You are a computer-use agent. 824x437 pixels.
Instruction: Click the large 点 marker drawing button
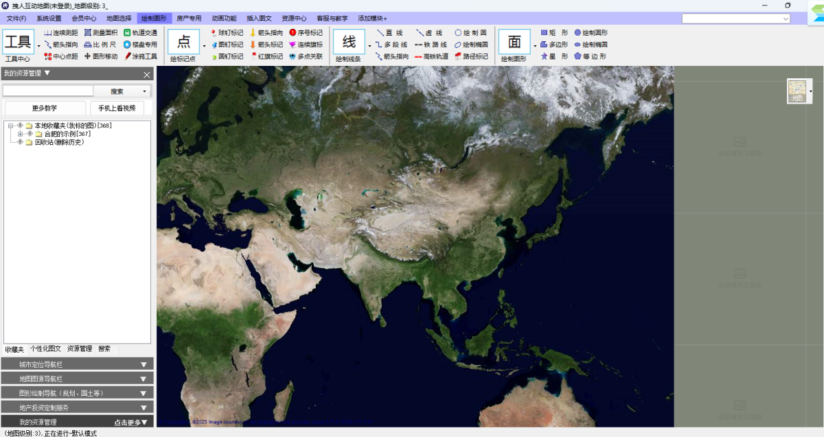(x=183, y=42)
